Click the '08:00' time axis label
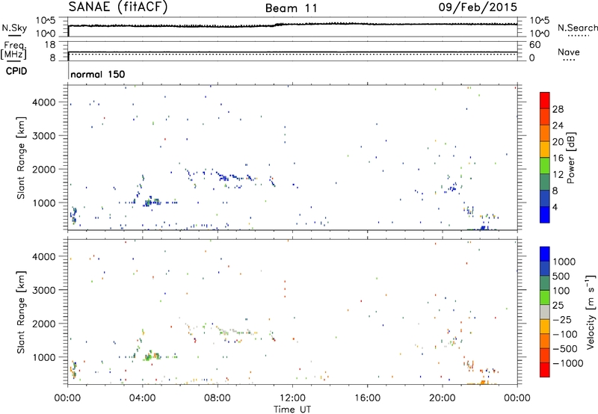The width and height of the screenshot is (598, 414). (218, 398)
